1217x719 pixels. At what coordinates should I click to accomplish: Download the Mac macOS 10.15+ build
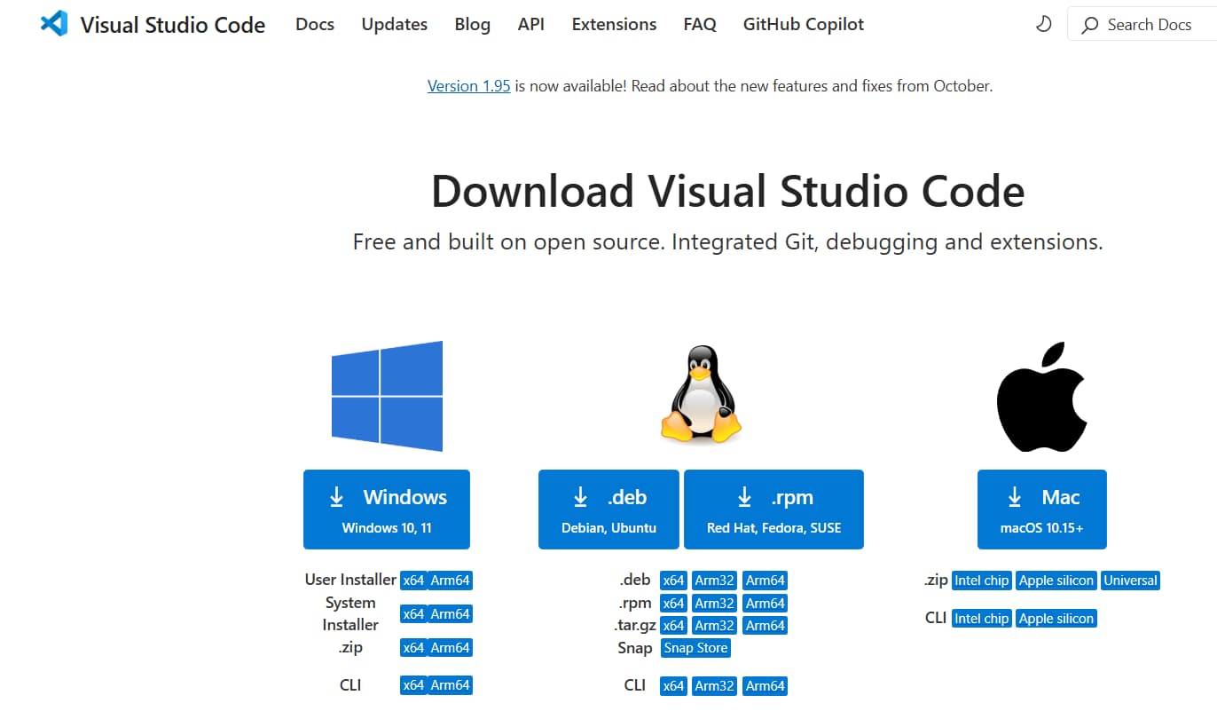point(1042,510)
